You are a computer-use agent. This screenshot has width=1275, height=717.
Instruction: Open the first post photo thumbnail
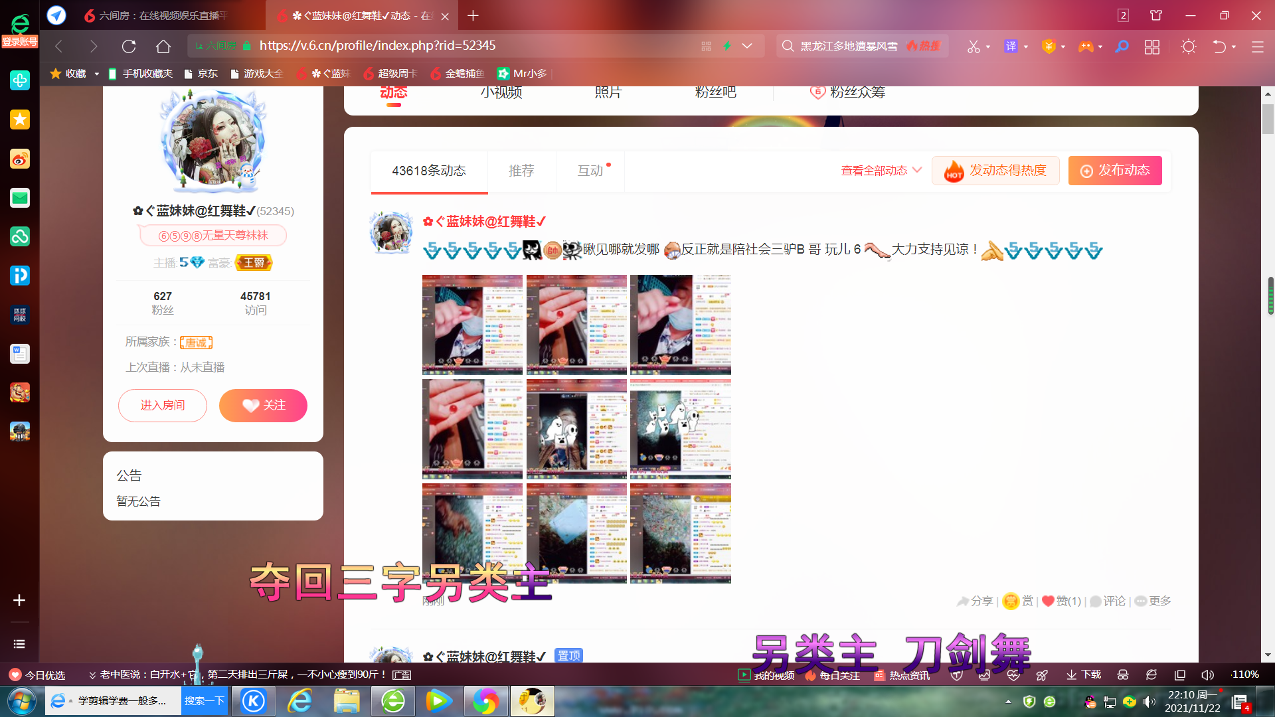point(472,325)
